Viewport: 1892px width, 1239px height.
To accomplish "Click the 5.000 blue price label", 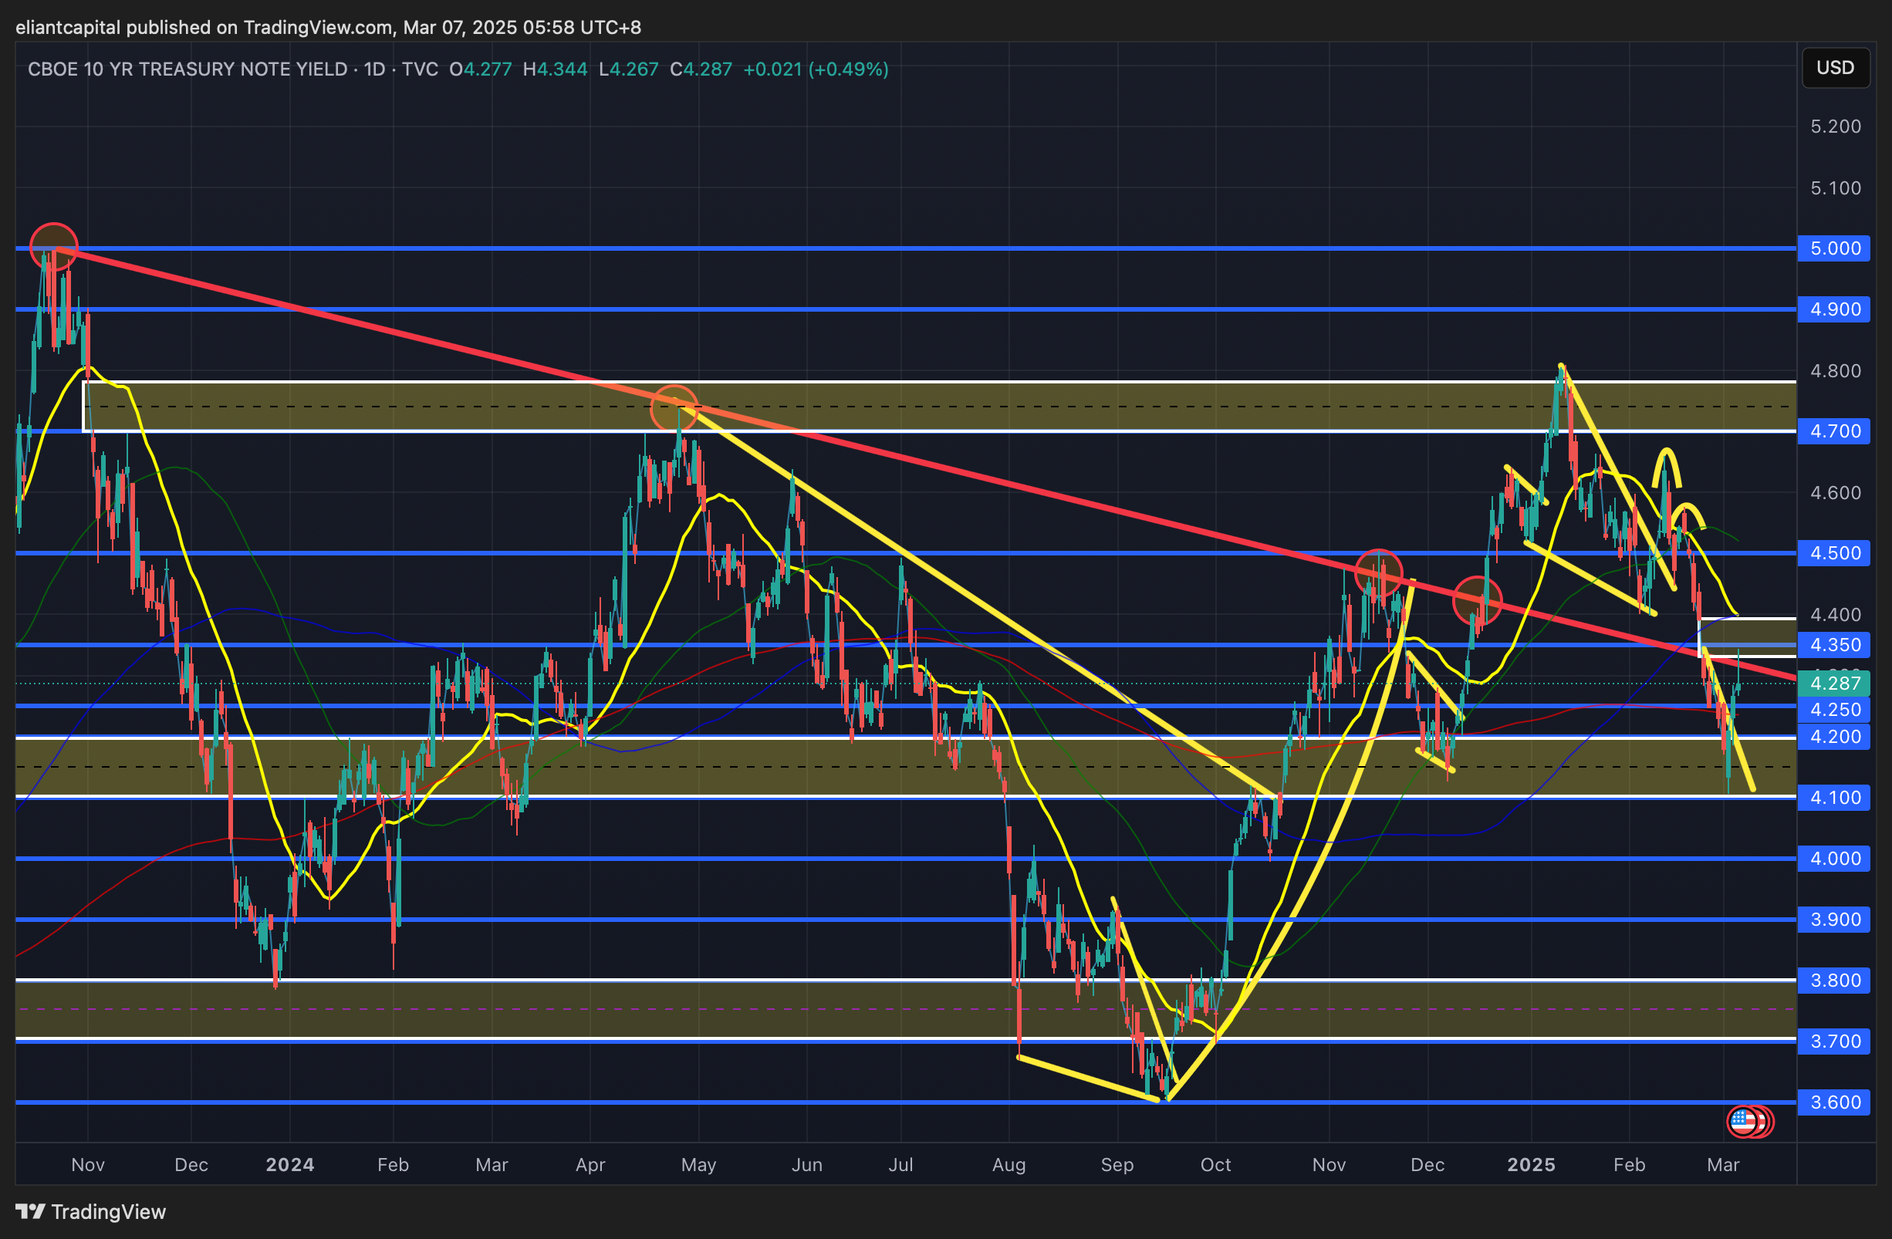I will [x=1835, y=248].
